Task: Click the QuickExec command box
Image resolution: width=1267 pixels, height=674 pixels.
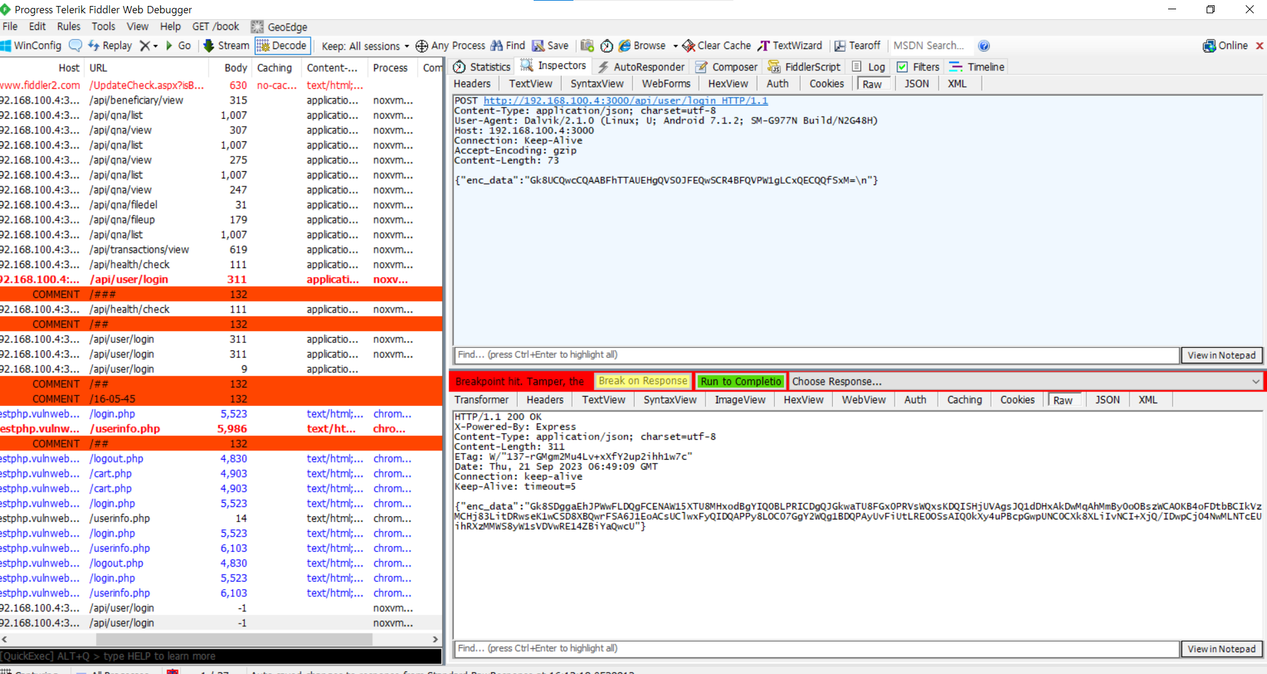Action: pyautogui.click(x=221, y=656)
